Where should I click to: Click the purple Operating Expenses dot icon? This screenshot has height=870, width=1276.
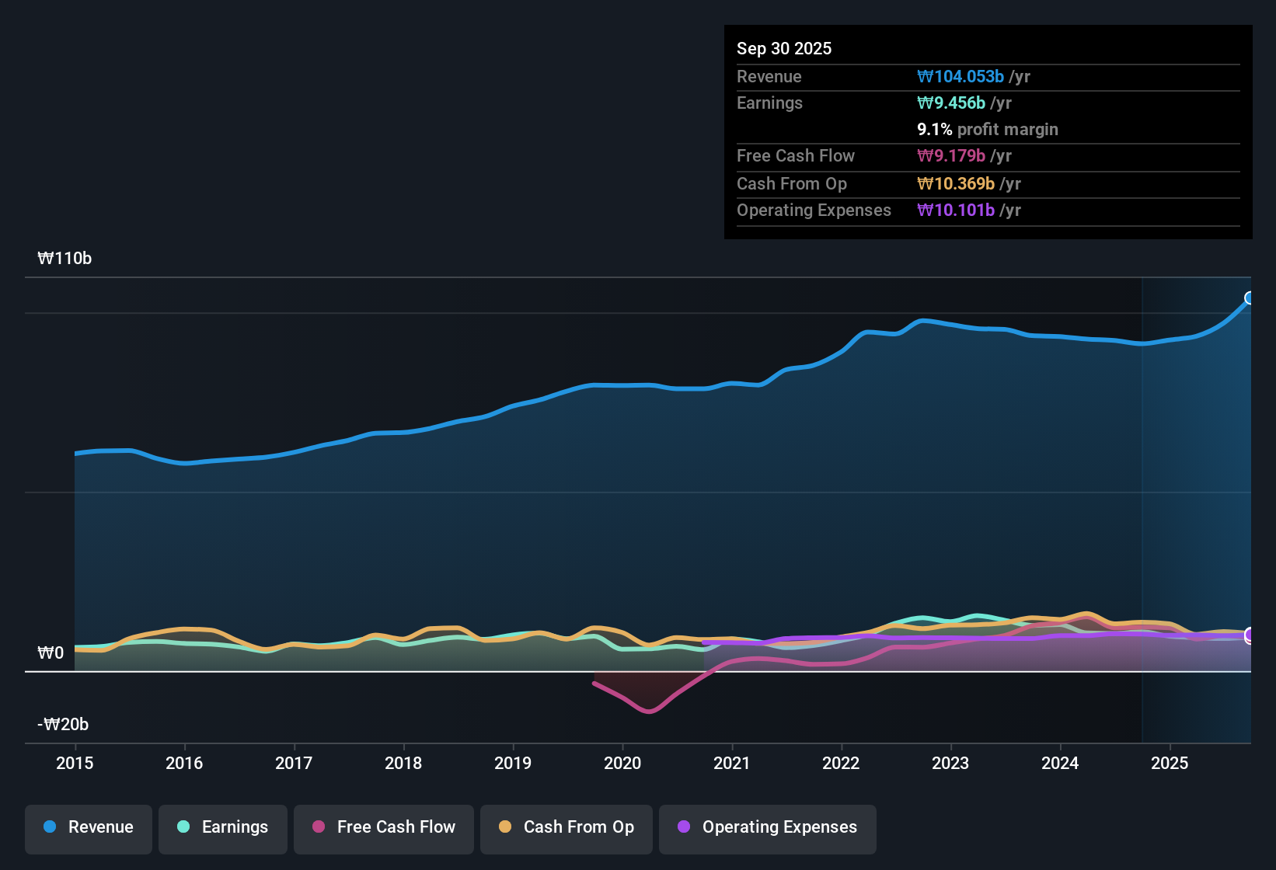tap(683, 827)
